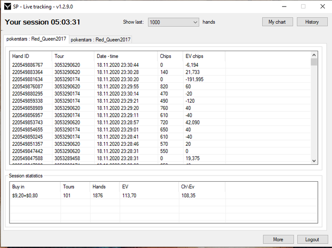Click Chips value 820

click(164, 87)
